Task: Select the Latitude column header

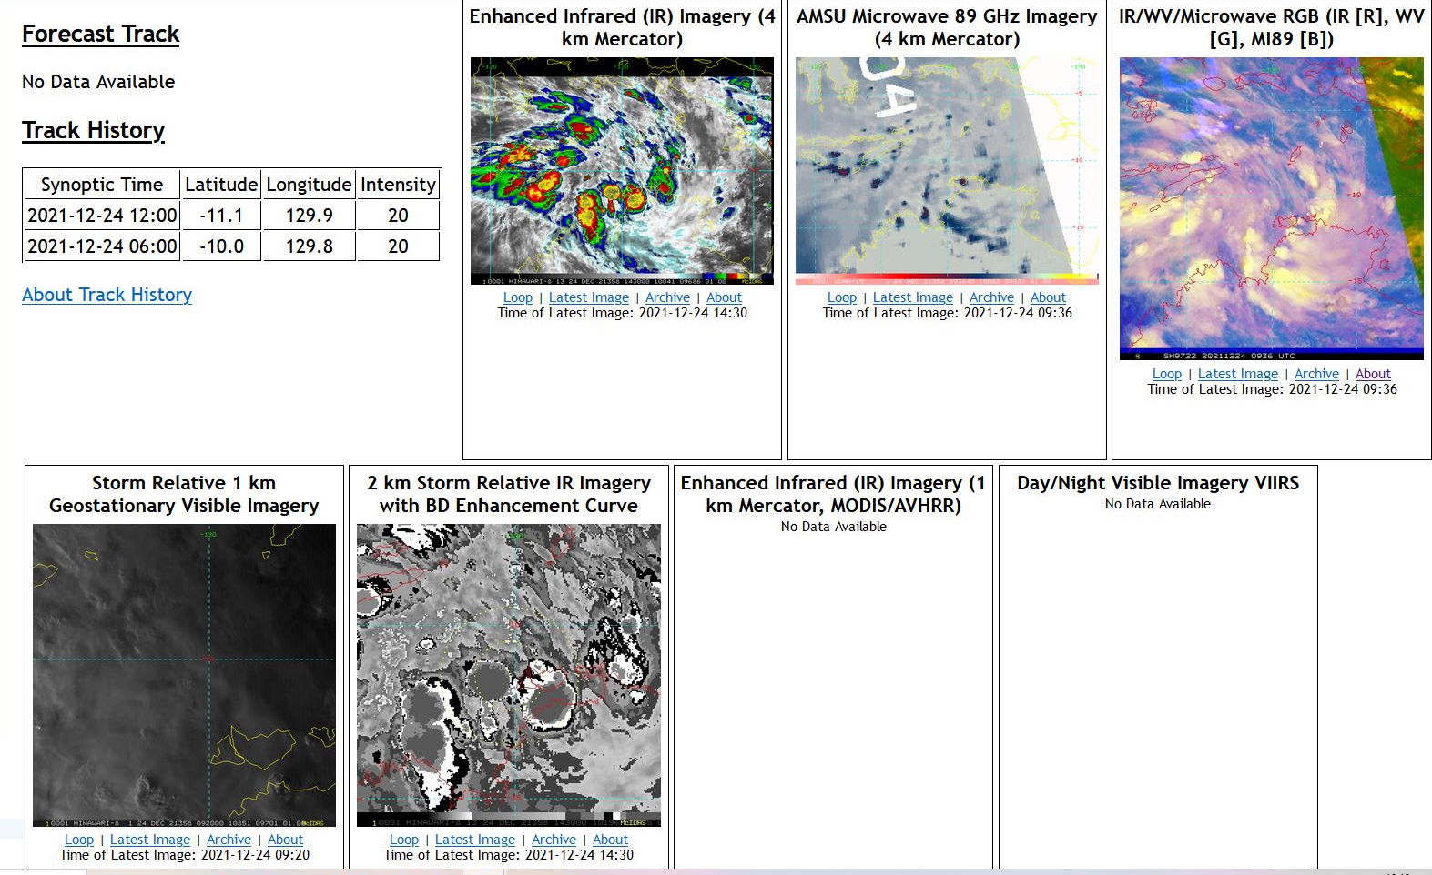Action: tap(221, 185)
